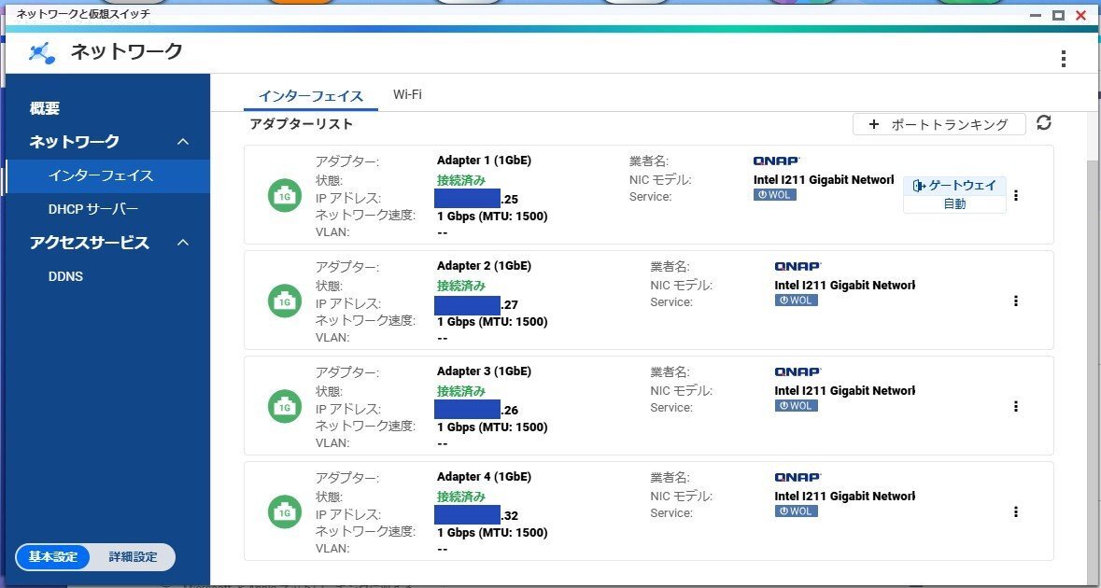Collapse the アクセスサービス section

coord(184,243)
